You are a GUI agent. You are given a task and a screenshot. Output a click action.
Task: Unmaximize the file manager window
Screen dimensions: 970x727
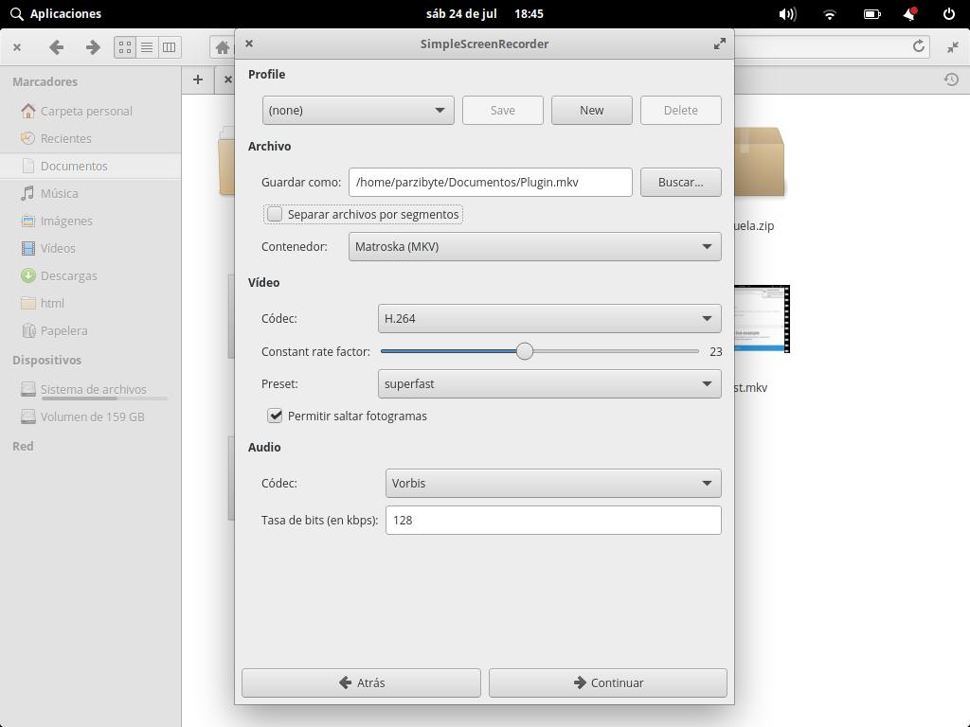point(953,47)
